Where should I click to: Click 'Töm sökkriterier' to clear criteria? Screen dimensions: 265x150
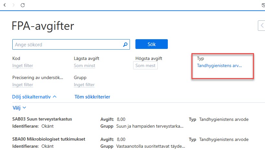click(x=92, y=97)
